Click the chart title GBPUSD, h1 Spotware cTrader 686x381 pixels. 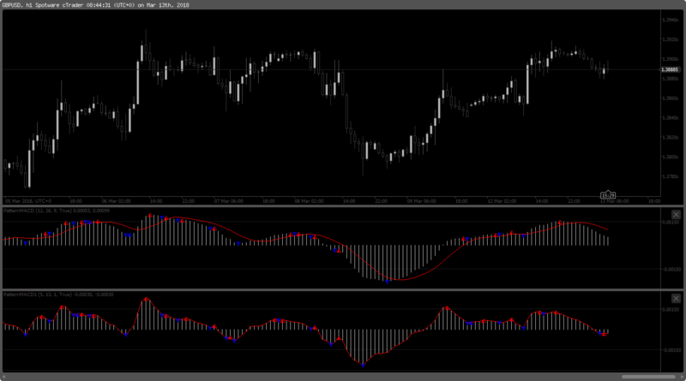tap(44, 5)
